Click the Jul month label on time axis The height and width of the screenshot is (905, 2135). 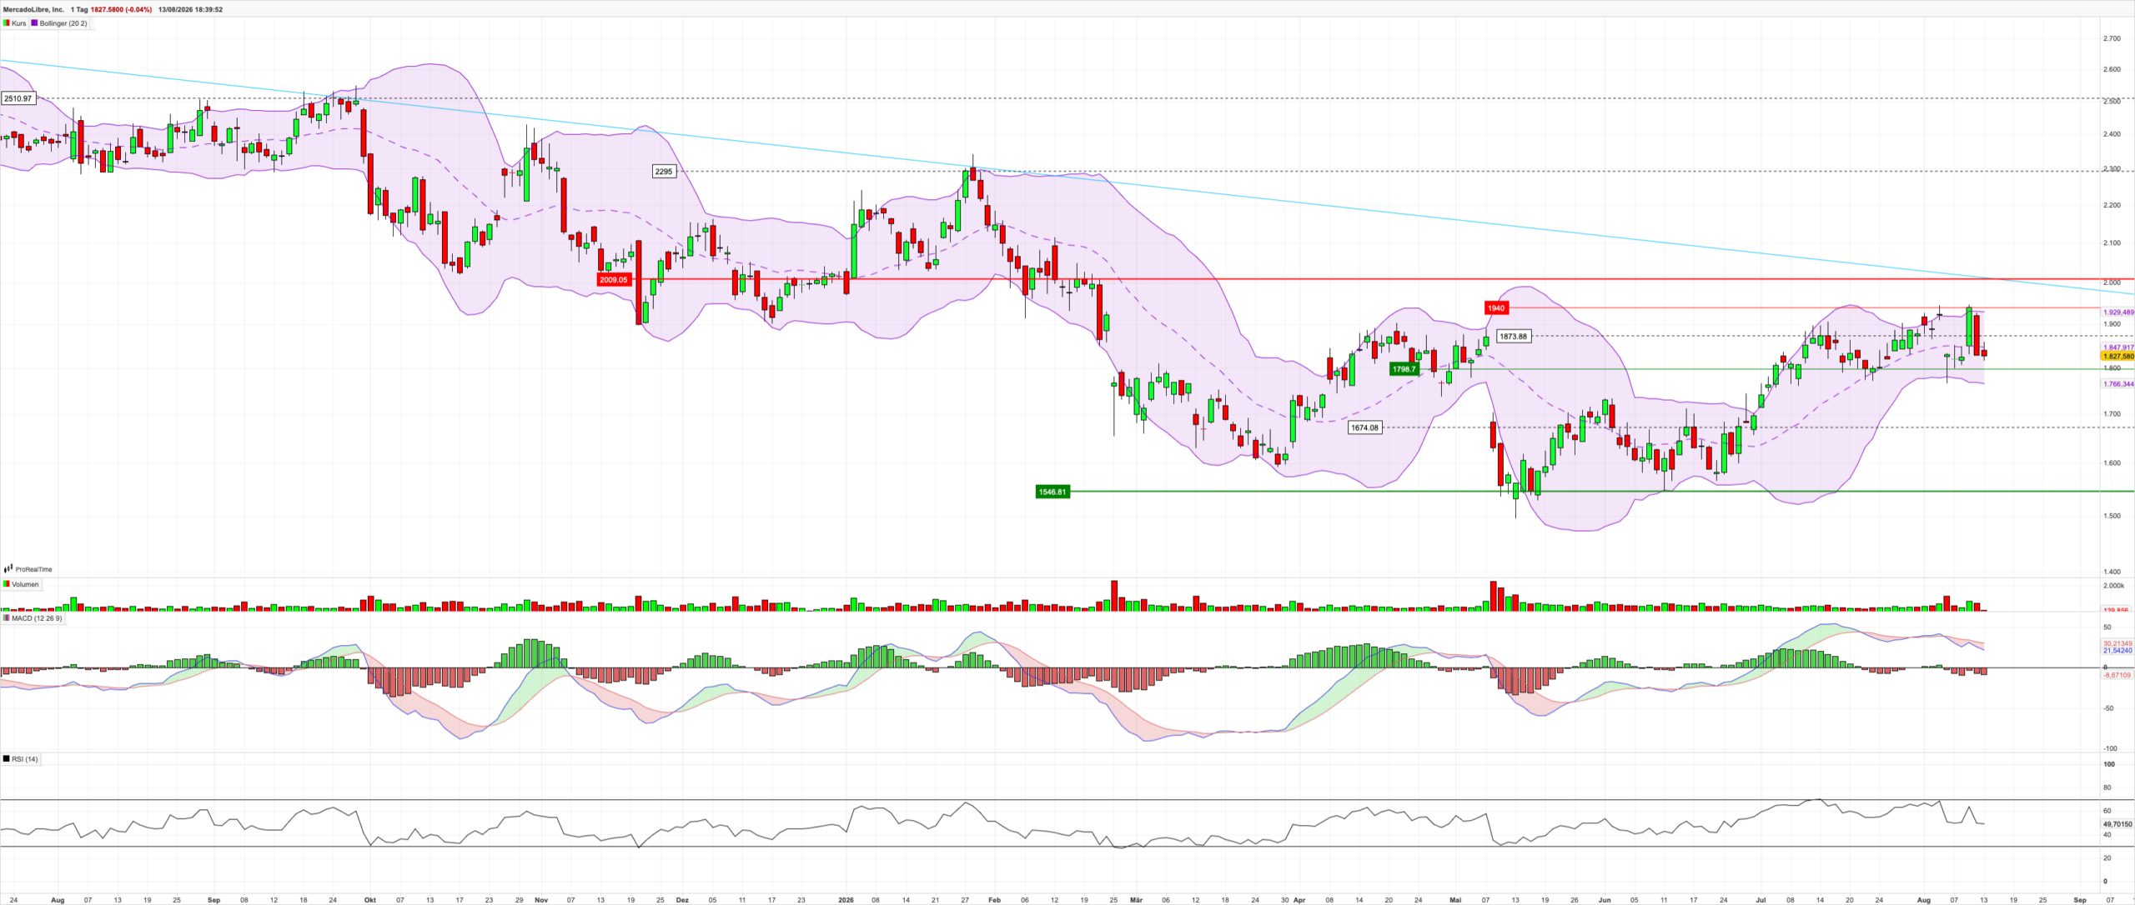(x=1761, y=900)
